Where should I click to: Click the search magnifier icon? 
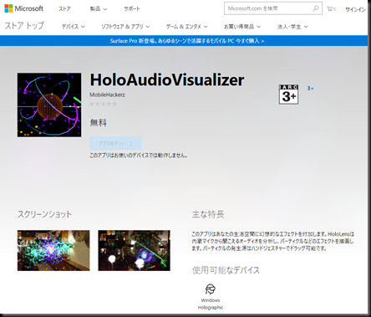tap(316, 8)
